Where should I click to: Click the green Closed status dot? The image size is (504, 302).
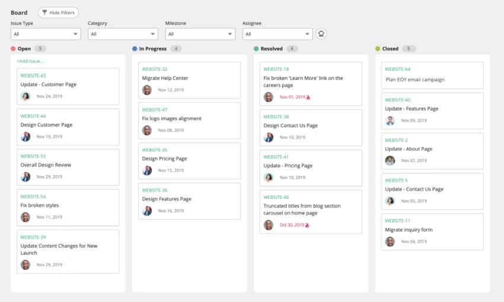(x=378, y=49)
